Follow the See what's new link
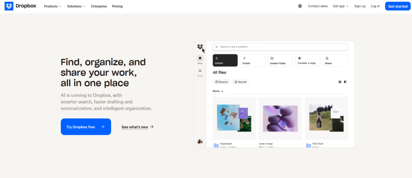The image size is (412, 178). 137,127
